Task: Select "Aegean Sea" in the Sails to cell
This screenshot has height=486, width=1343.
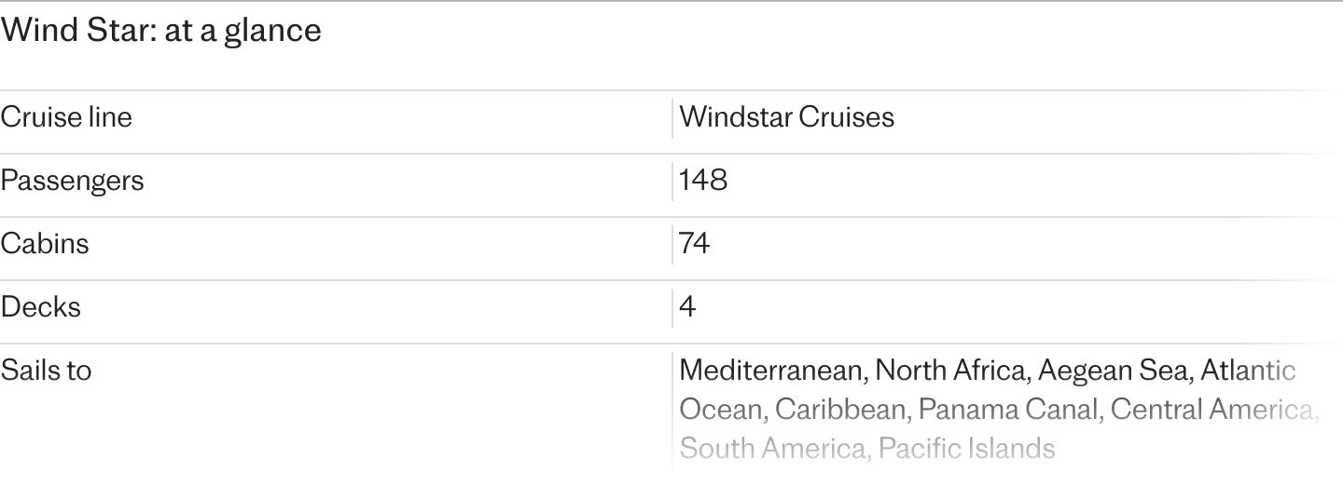Action: (x=1113, y=371)
